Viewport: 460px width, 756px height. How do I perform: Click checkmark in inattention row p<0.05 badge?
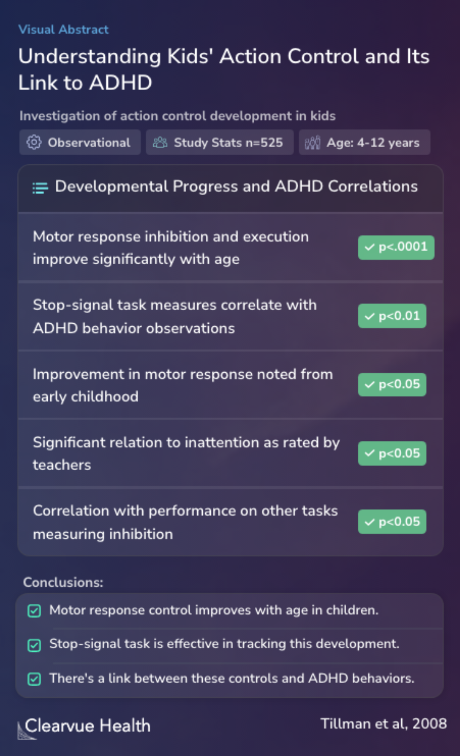(x=370, y=454)
